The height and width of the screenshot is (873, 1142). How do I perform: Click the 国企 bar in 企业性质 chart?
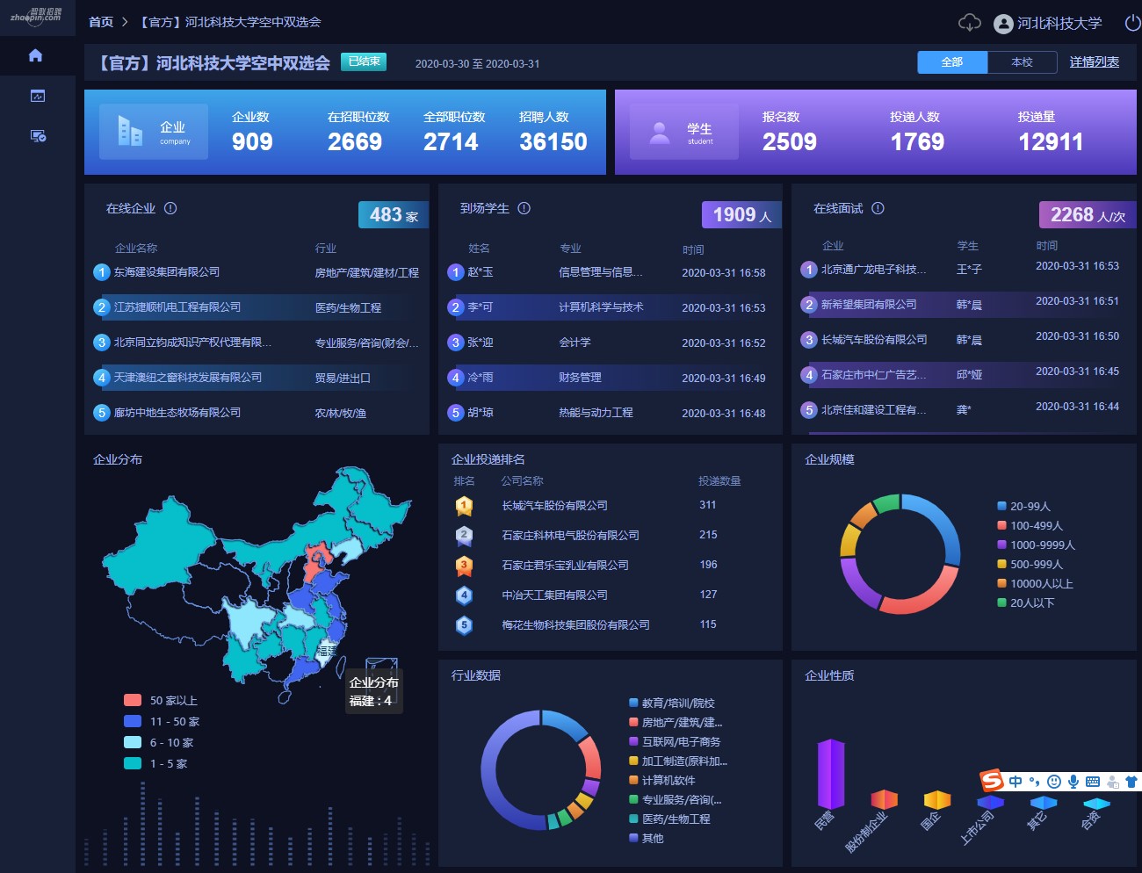point(937,800)
